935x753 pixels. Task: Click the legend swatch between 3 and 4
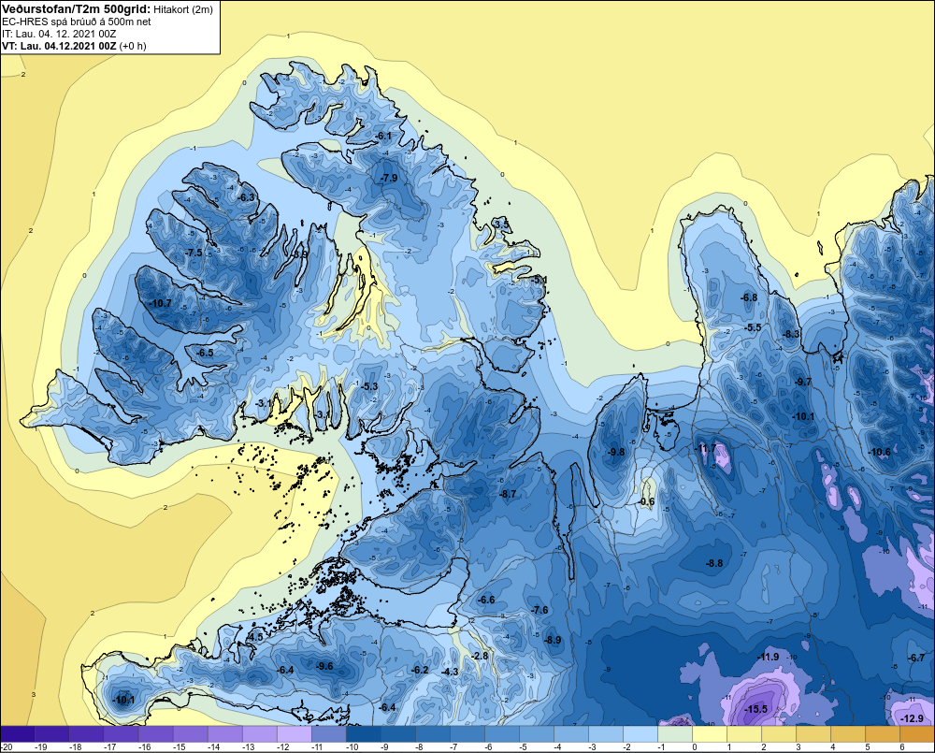pos(813,734)
